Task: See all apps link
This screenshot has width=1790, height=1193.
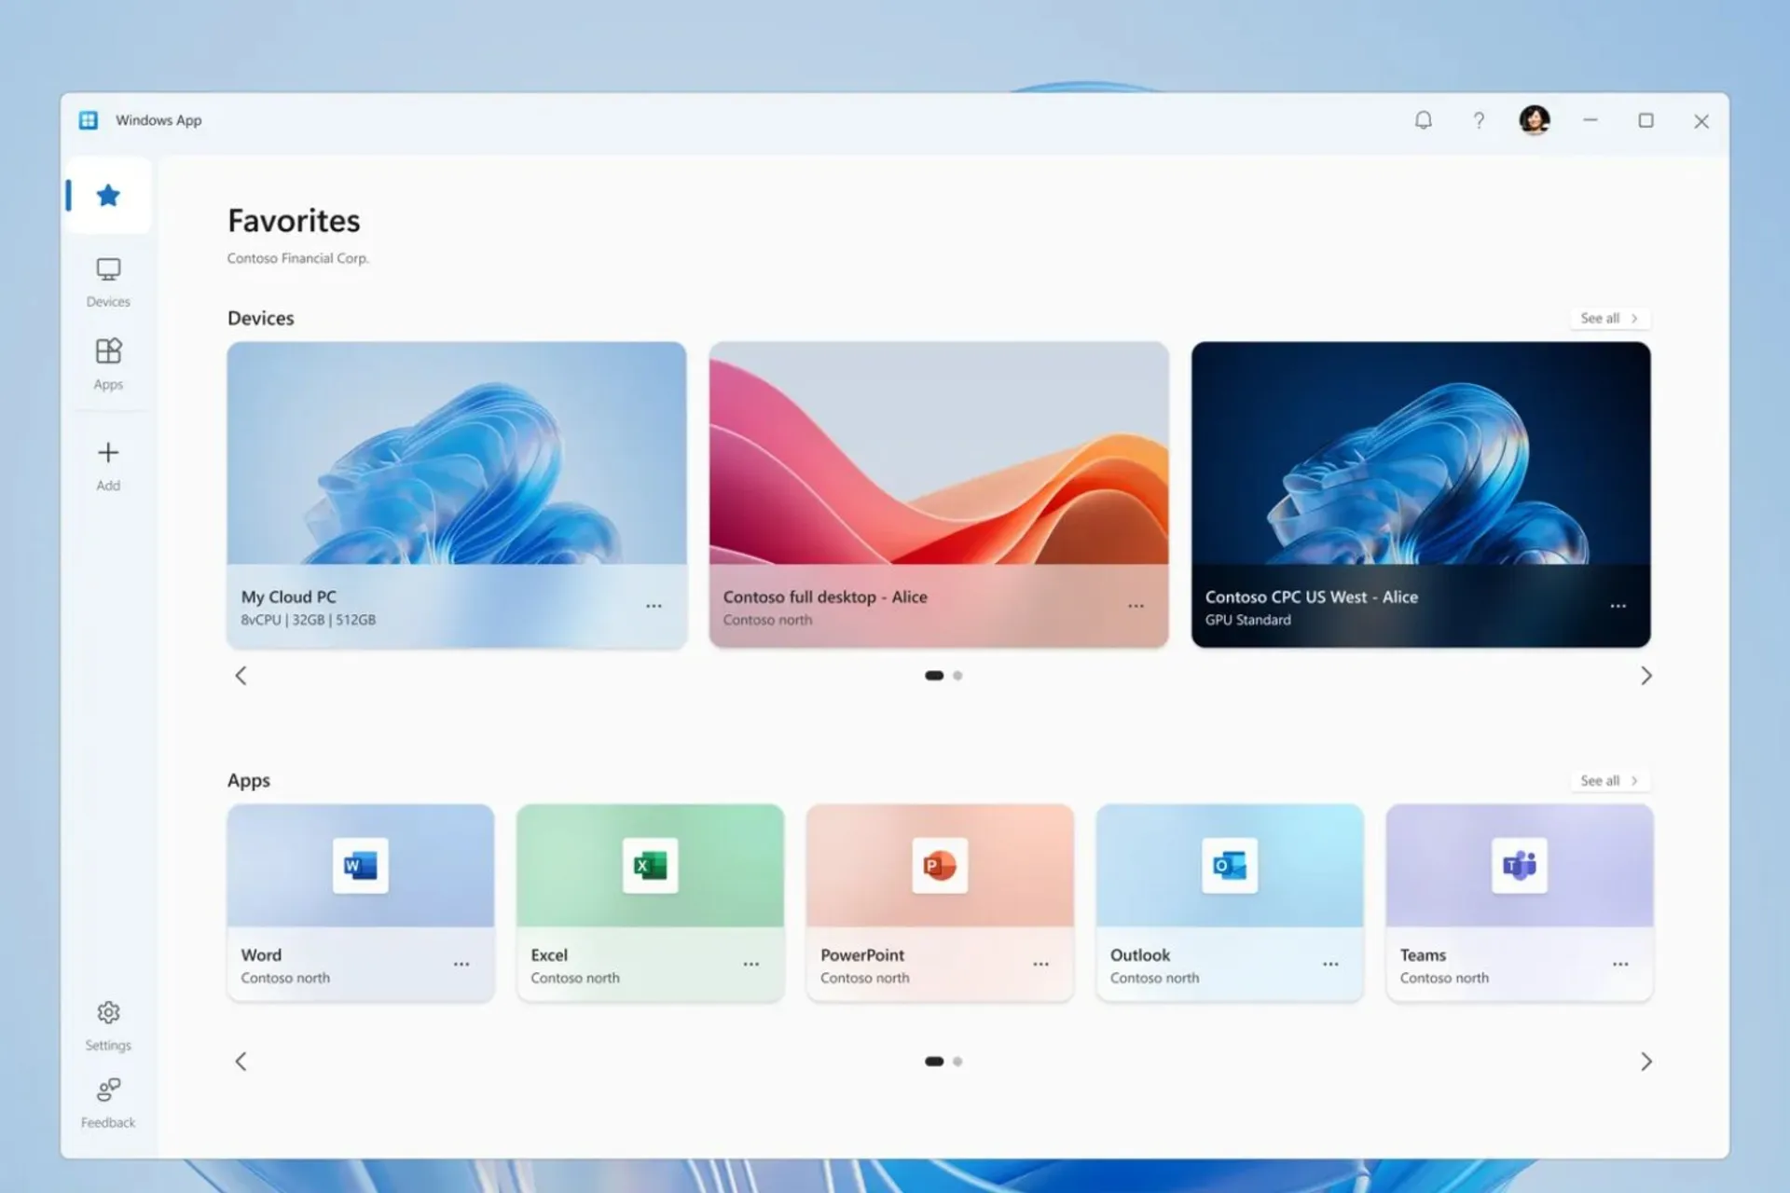Action: (1610, 780)
